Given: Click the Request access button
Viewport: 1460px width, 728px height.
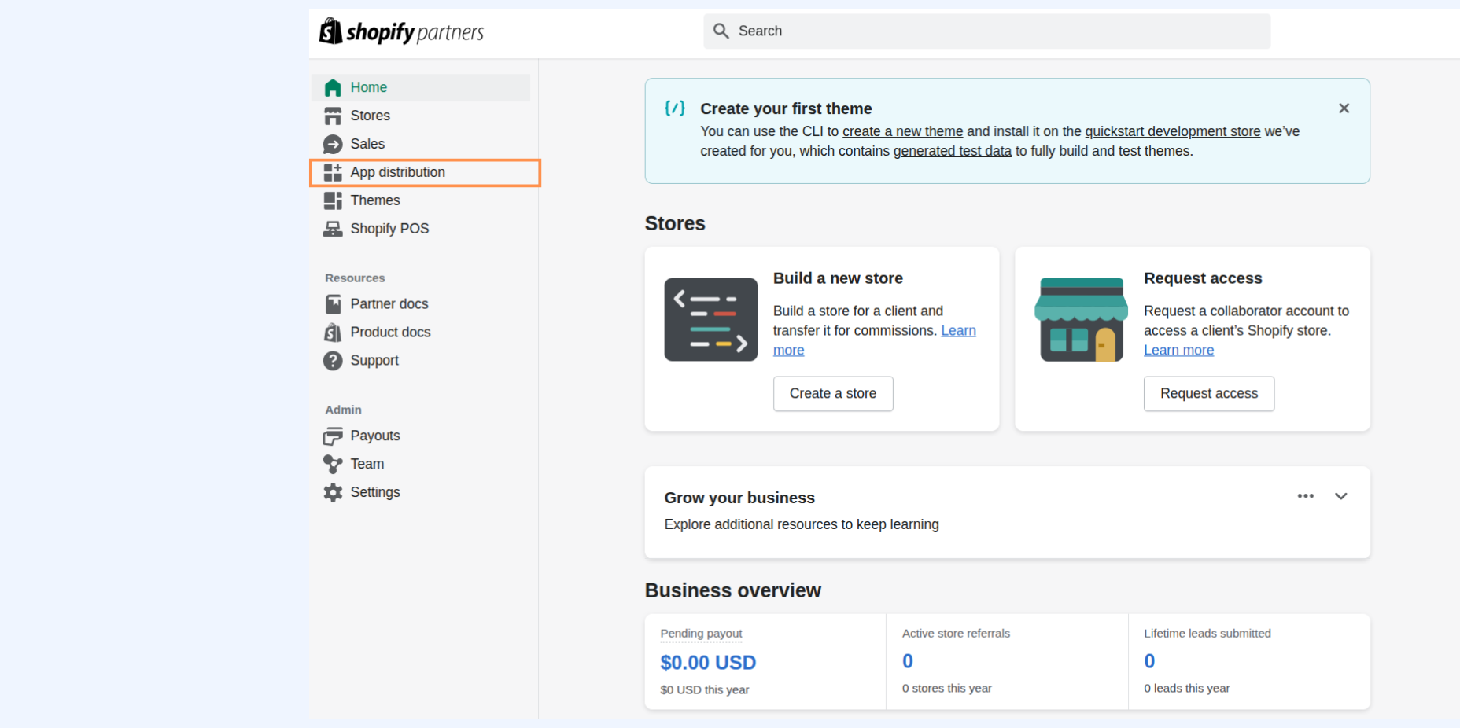Looking at the screenshot, I should [x=1209, y=394].
